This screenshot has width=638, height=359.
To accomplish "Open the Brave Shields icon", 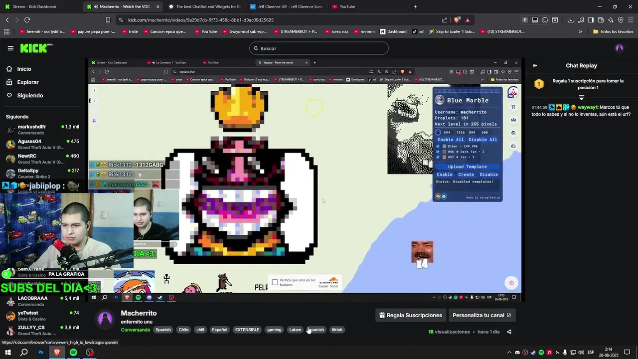I will tap(457, 20).
